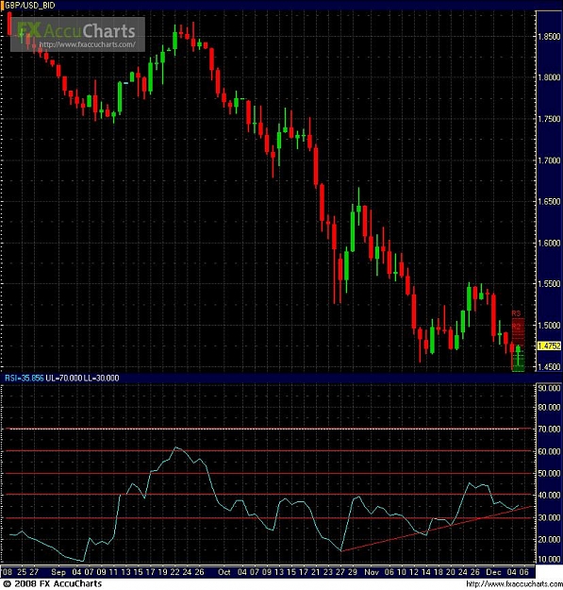
Task: Click the 50.000 RSI scale label
Action: [x=549, y=473]
